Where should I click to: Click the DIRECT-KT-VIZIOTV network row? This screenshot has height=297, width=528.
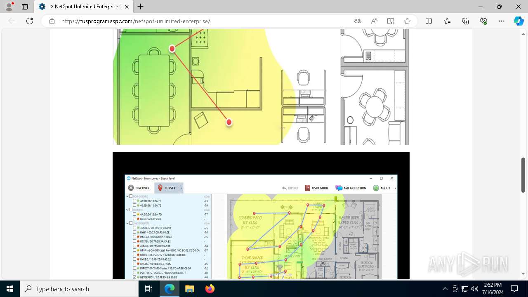coord(168,255)
